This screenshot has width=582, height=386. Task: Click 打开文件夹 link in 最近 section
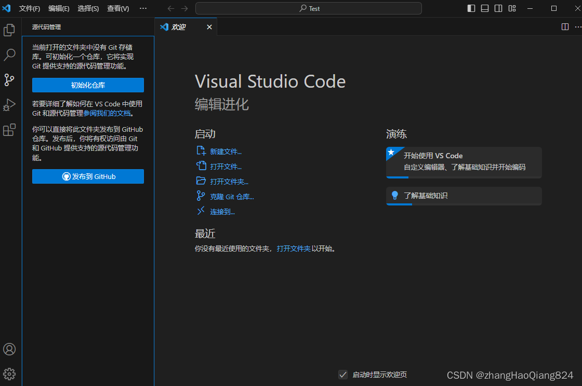(x=294, y=249)
